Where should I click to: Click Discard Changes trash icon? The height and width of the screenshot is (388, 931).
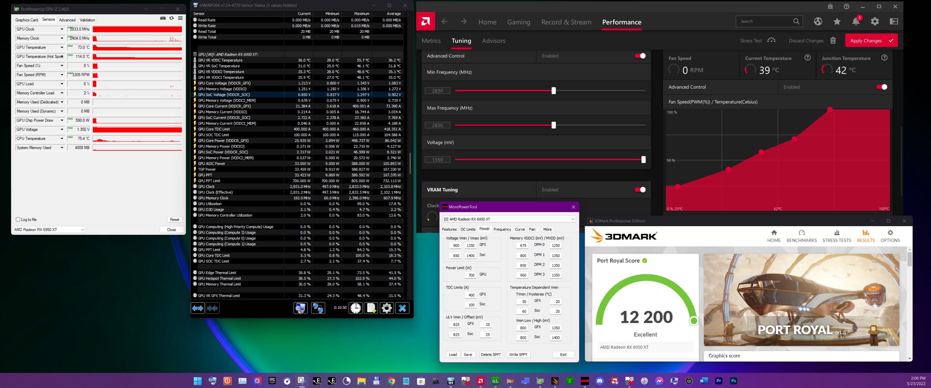(833, 41)
